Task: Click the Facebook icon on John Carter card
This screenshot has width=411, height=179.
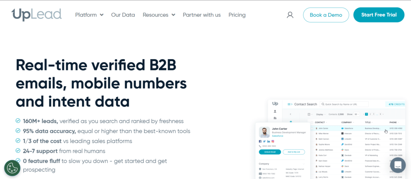Action: coord(260,141)
